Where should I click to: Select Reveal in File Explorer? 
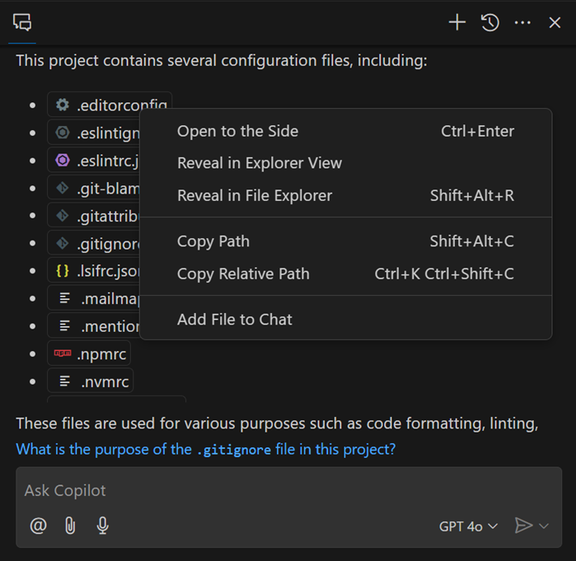[x=255, y=195]
